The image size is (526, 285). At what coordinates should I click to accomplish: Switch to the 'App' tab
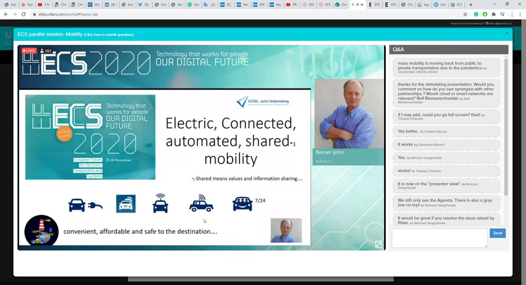[424, 4]
